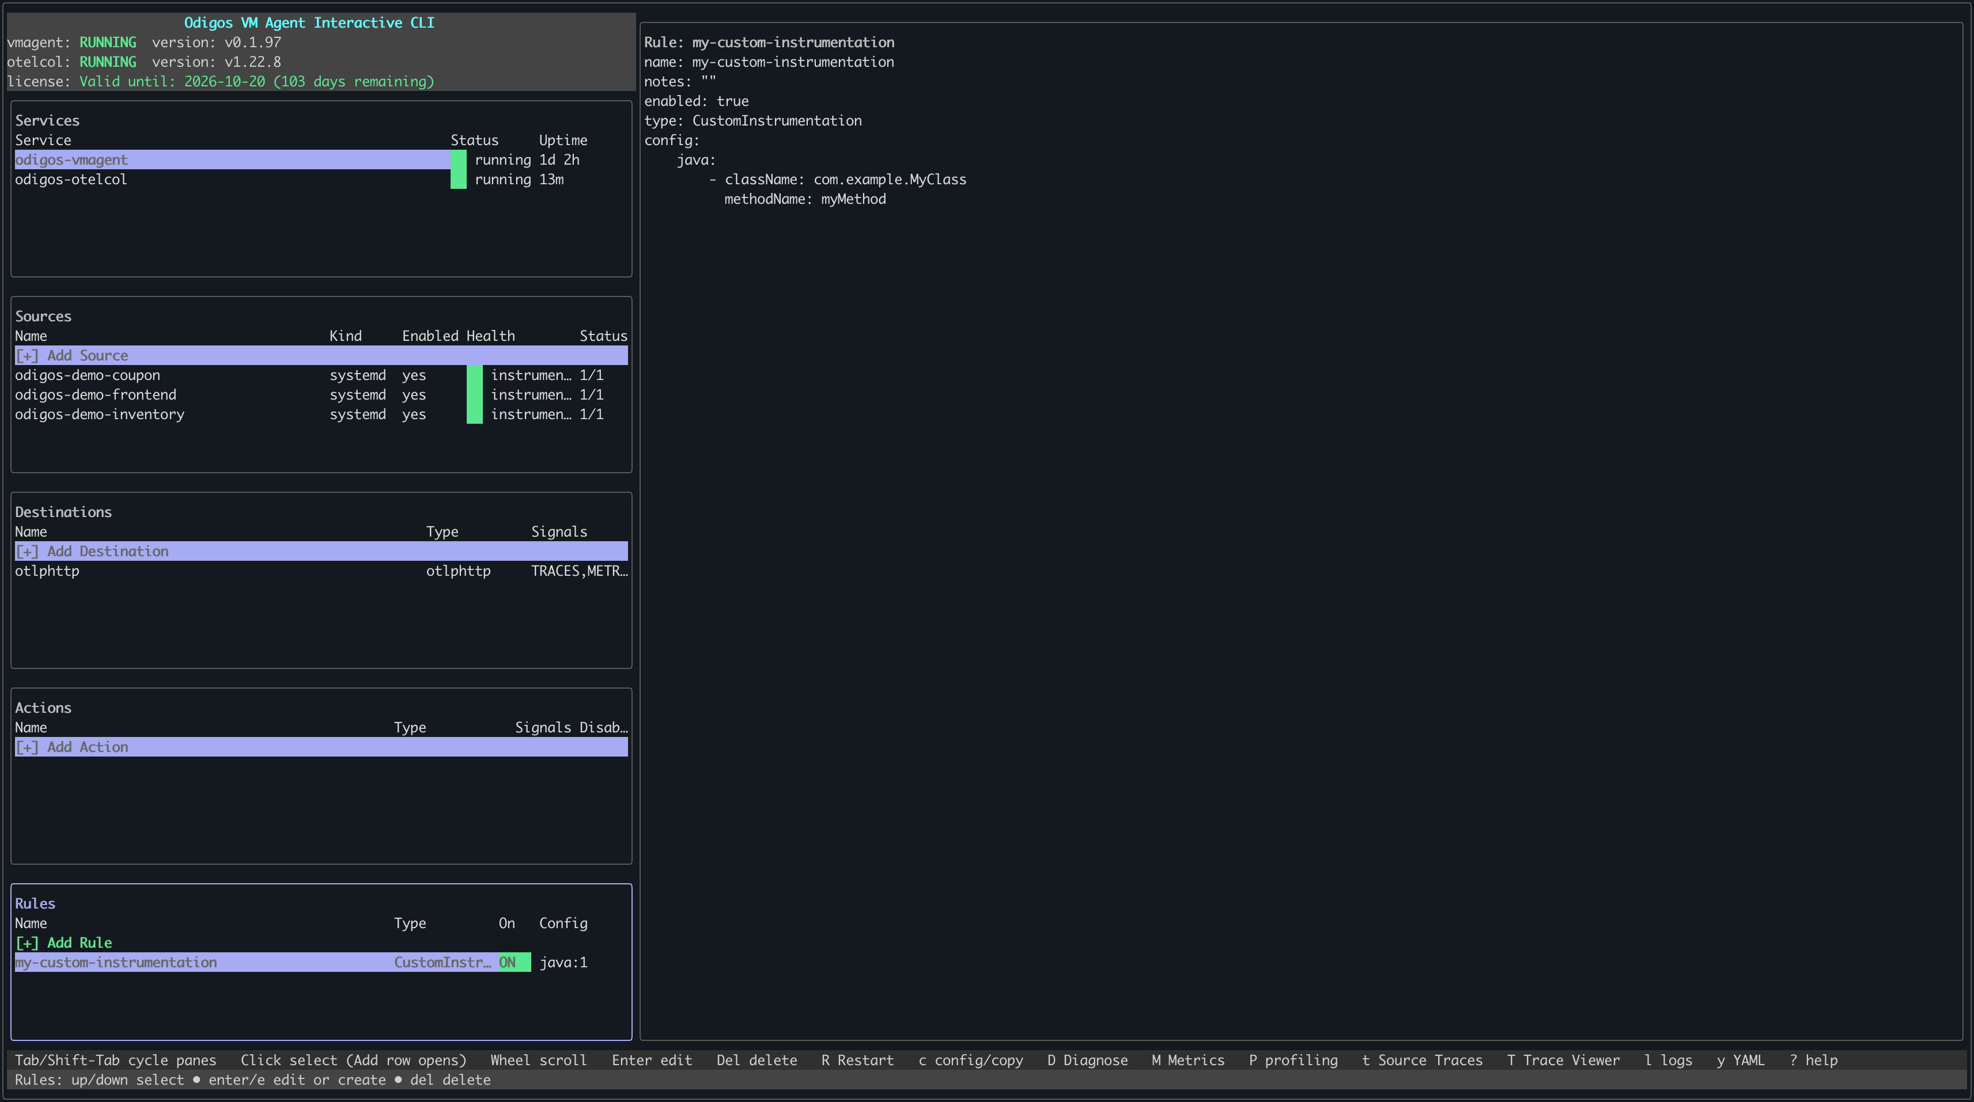Click the ? help shortcut hint
The image size is (1974, 1102).
point(1813,1061)
